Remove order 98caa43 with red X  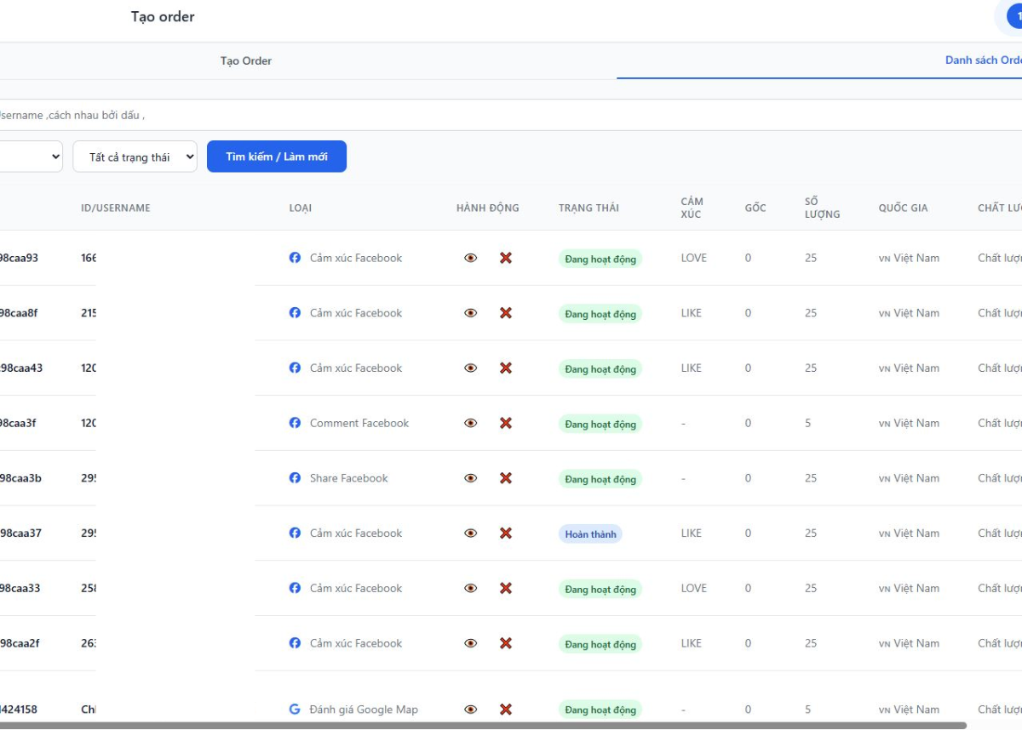click(x=506, y=368)
